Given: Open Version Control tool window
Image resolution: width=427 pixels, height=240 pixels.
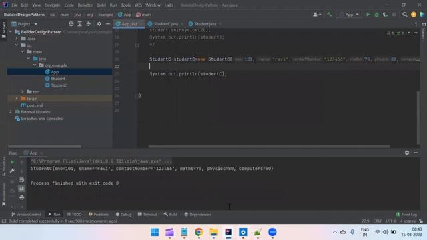Looking at the screenshot, I should pyautogui.click(x=26, y=215).
